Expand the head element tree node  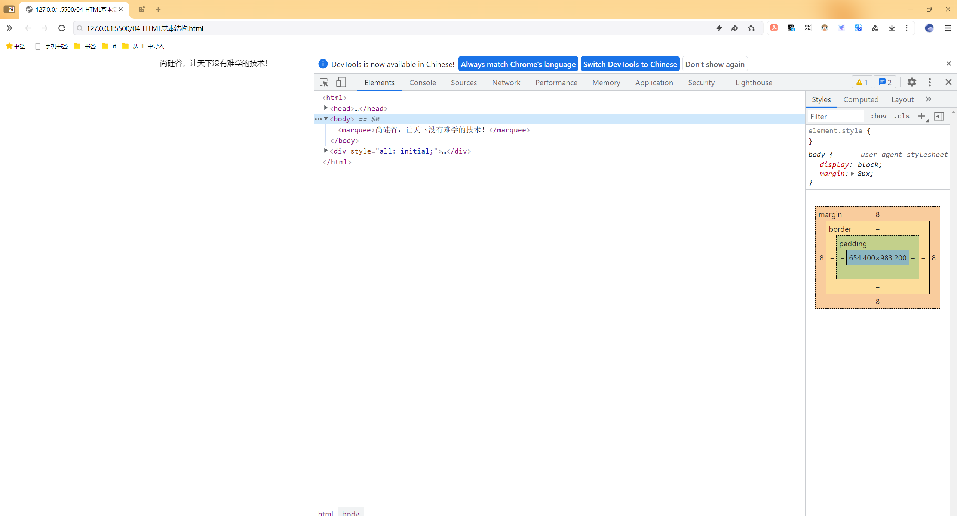click(325, 108)
